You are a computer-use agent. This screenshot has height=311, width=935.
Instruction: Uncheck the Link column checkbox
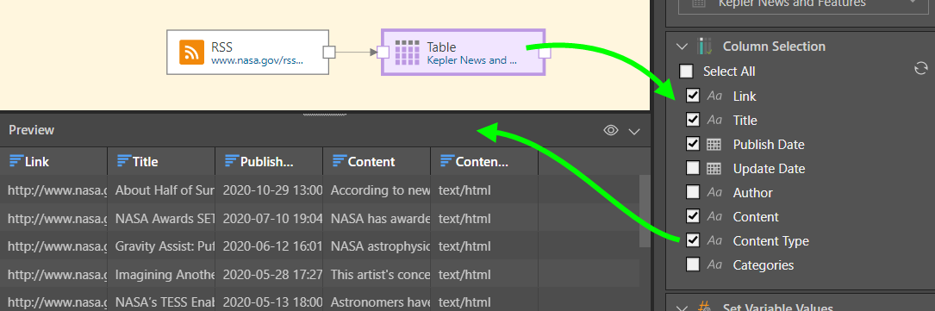693,96
